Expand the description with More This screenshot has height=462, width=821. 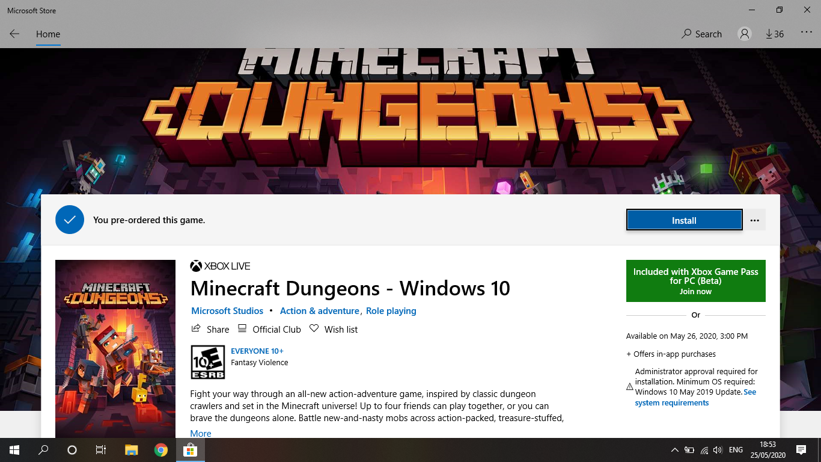(x=201, y=433)
